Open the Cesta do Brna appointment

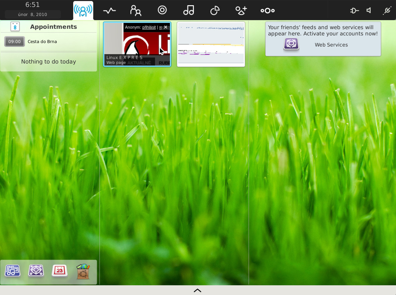42,41
